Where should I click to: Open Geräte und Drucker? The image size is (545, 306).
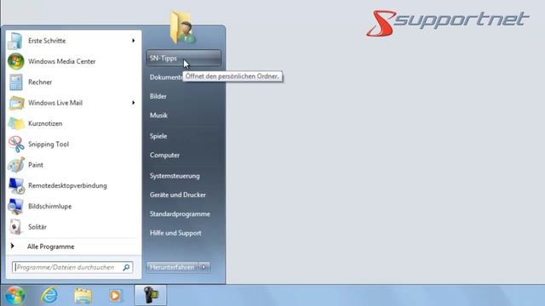(x=178, y=195)
